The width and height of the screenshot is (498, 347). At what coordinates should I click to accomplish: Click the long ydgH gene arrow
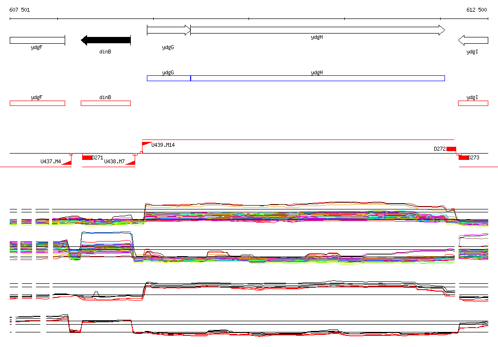pyautogui.click(x=318, y=30)
